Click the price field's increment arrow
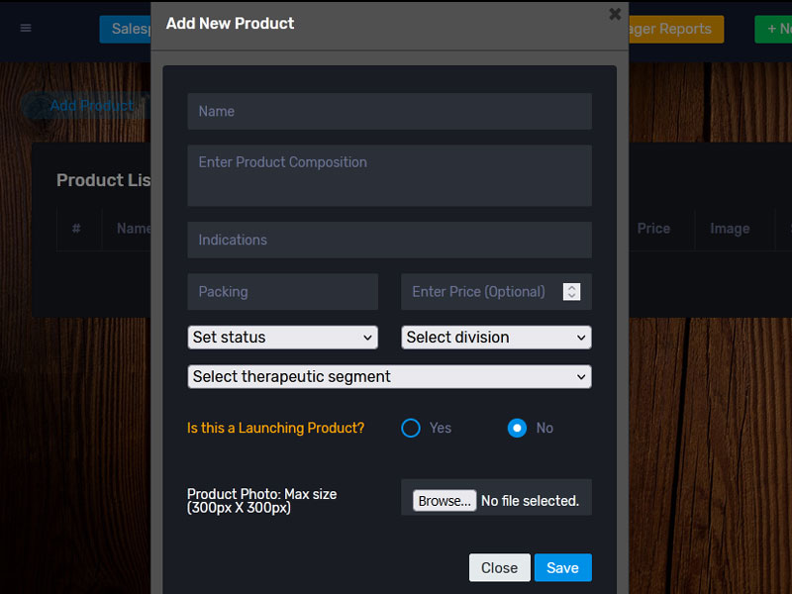The height and width of the screenshot is (594, 792). tap(571, 287)
